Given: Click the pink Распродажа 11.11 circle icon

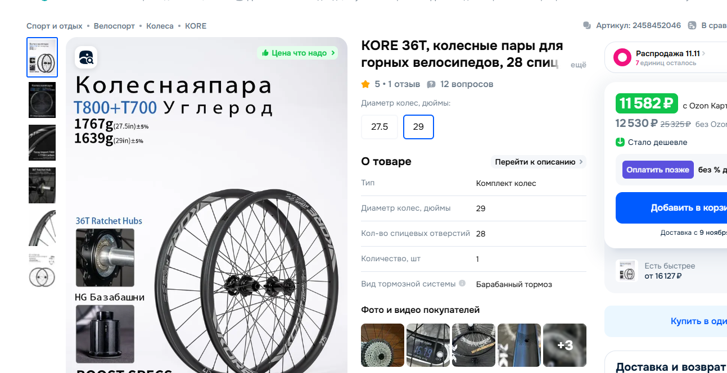Looking at the screenshot, I should [x=622, y=57].
